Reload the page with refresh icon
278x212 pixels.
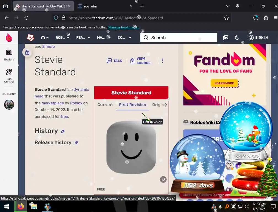tap(26, 18)
